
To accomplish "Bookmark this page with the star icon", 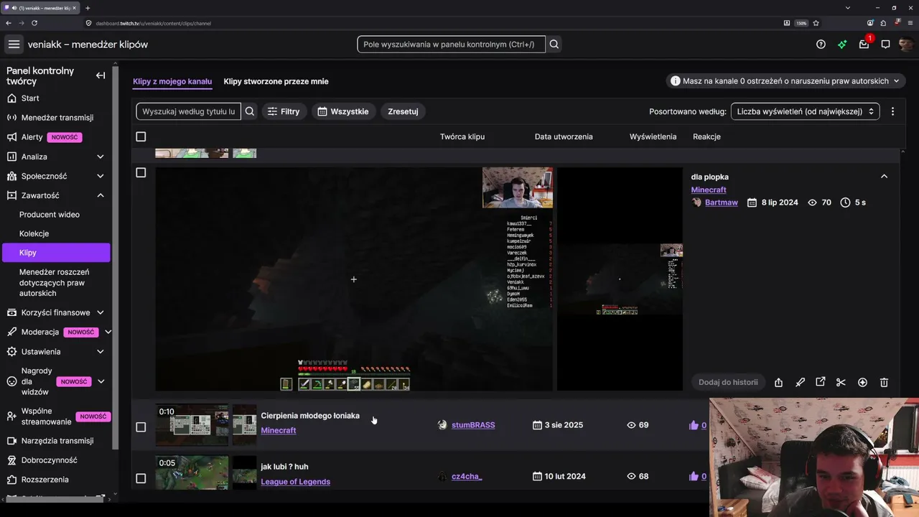I will [x=816, y=23].
